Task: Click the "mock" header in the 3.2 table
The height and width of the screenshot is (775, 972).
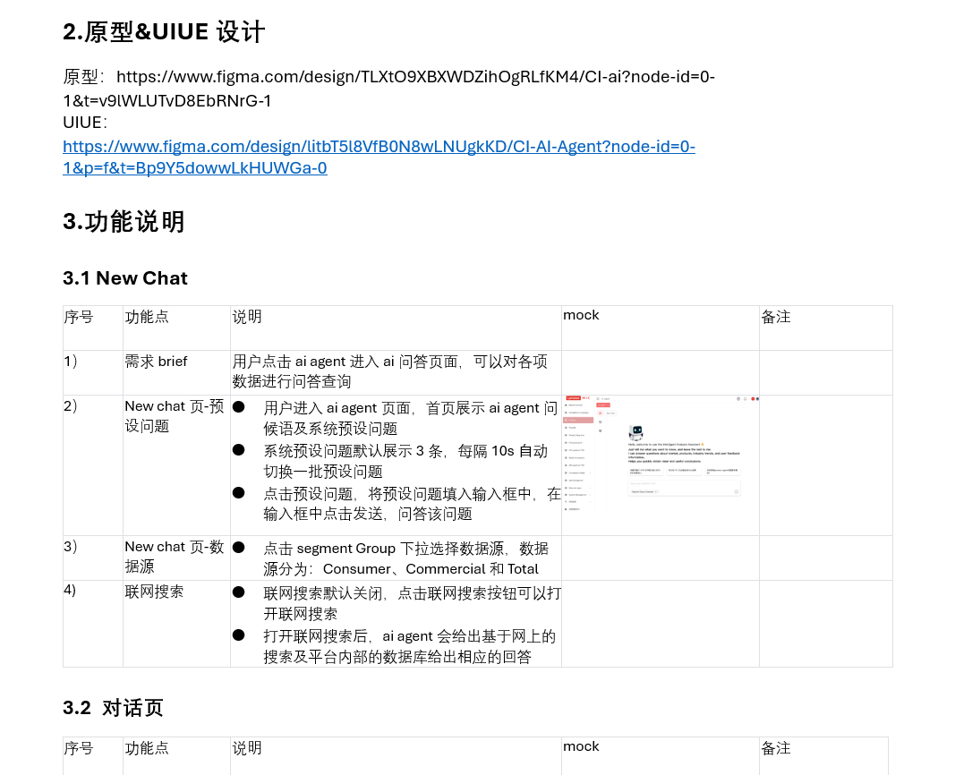Action: [581, 746]
